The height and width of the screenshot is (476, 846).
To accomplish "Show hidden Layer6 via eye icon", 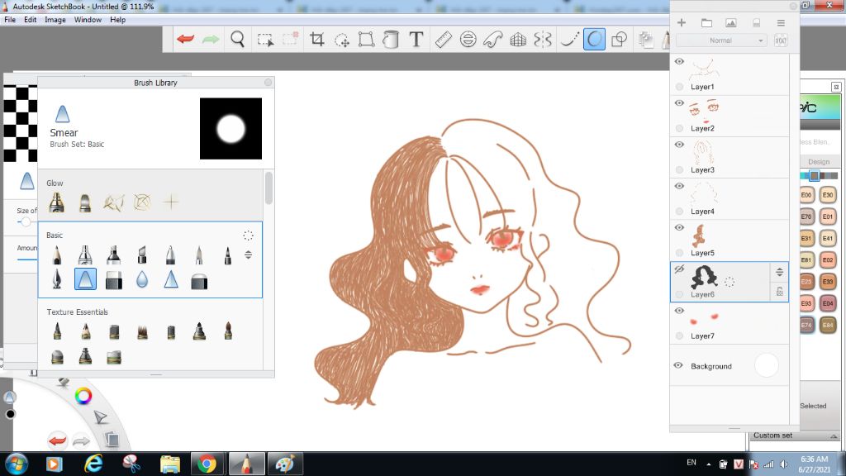I will (679, 269).
